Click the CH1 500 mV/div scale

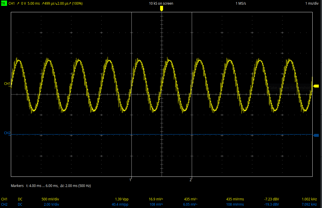(50, 199)
